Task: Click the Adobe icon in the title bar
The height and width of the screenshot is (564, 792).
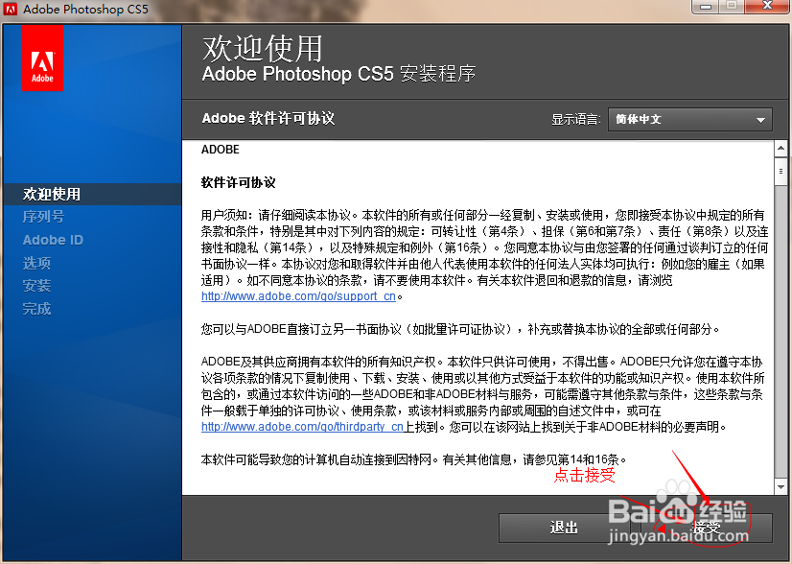Action: coord(11,9)
